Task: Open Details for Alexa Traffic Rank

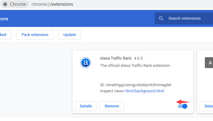Action: point(86,106)
